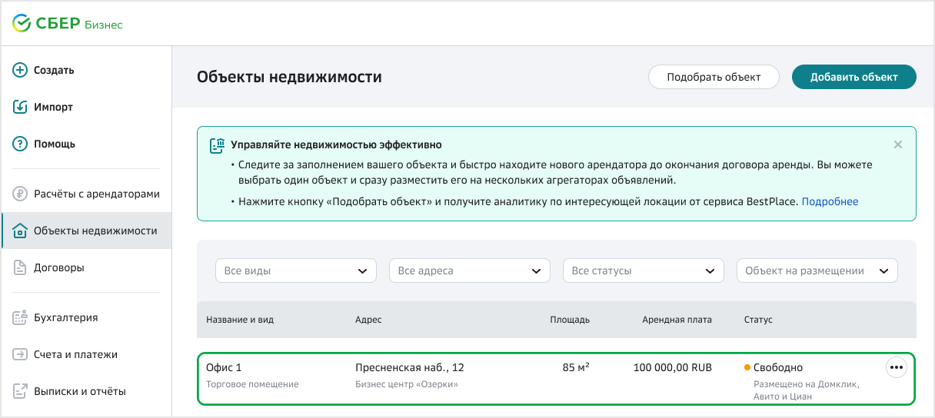Expand the Все статусы dropdown
Screen dimensions: 935x418
tap(644, 270)
